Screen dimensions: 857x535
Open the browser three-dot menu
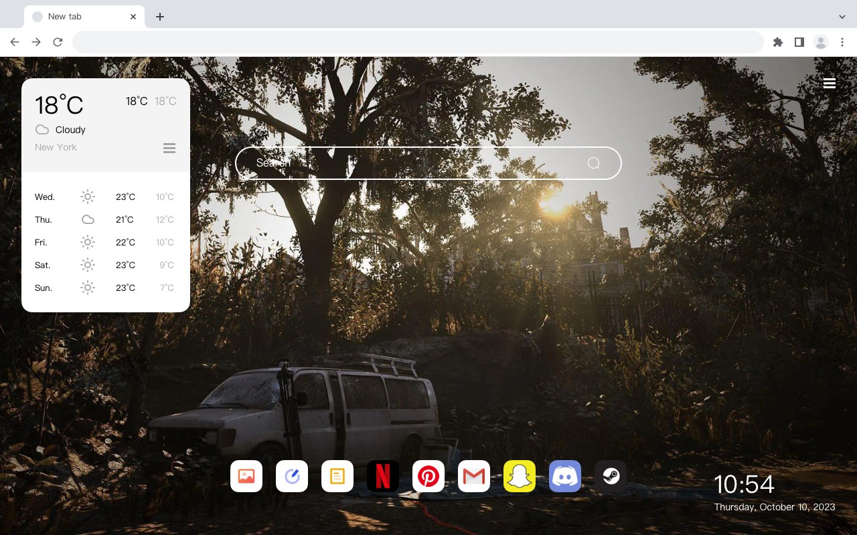coord(842,42)
